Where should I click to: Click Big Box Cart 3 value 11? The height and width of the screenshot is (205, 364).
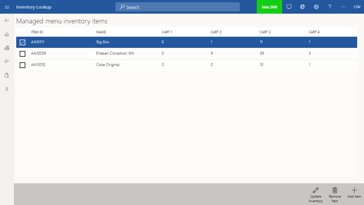261,42
